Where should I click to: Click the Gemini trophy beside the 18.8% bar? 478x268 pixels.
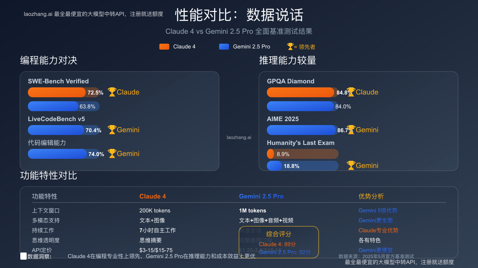351,166
